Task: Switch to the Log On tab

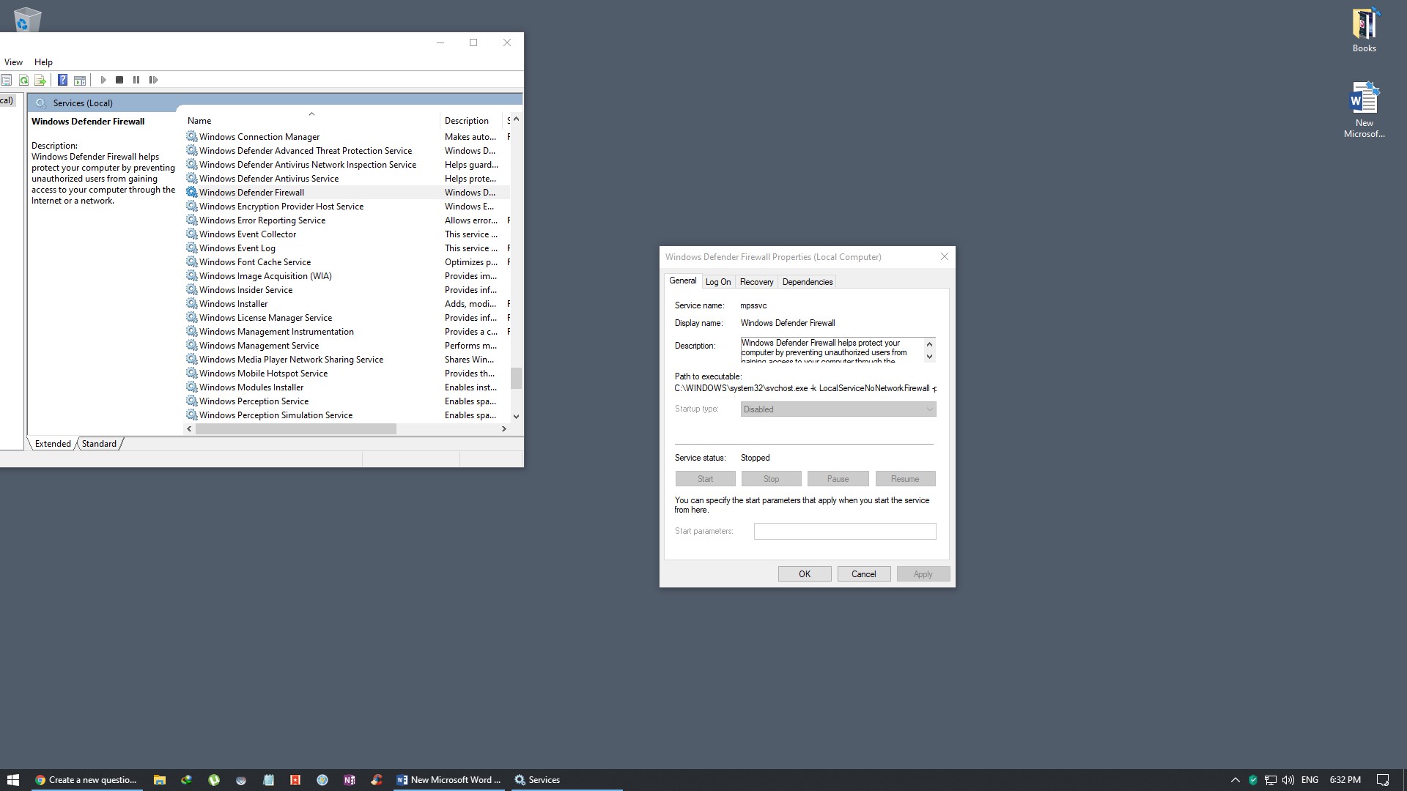Action: 718,282
